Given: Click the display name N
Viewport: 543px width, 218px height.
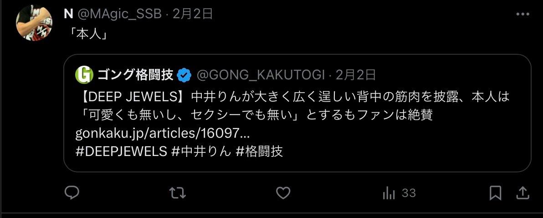Looking at the screenshot, I should (x=68, y=14).
